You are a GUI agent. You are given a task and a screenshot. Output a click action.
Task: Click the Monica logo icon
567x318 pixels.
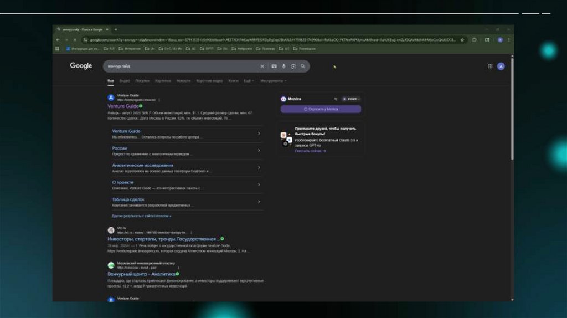[x=283, y=99]
